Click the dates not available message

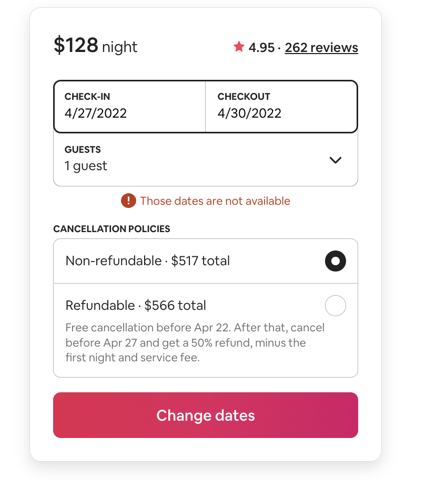[x=215, y=201]
